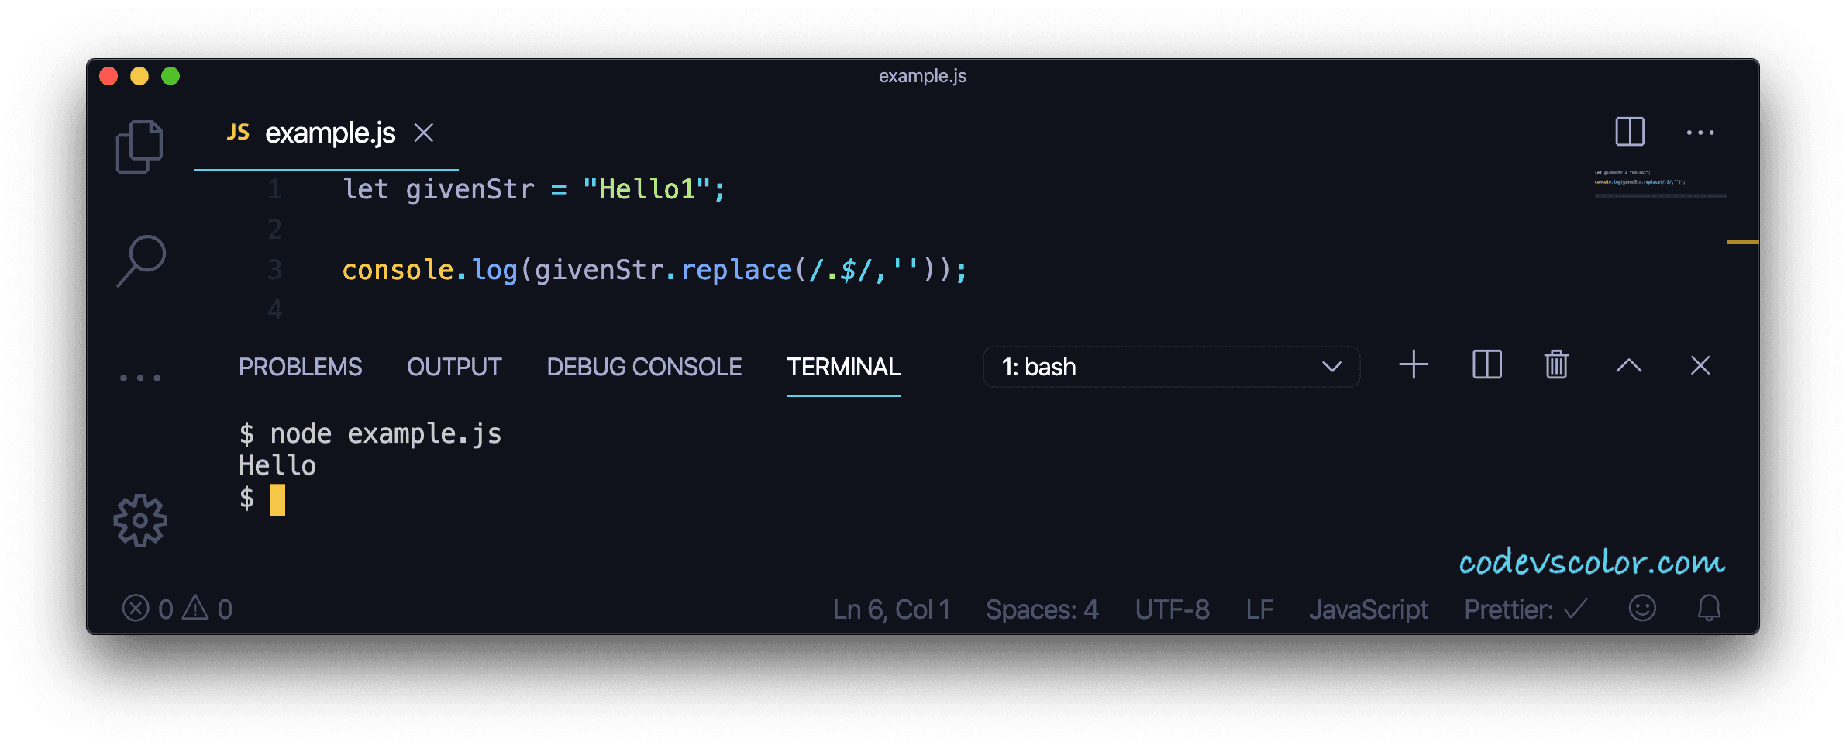Expand sidebar actions with ellipsis
1846x749 pixels.
point(139,375)
